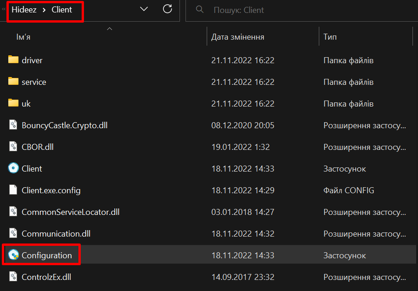
Task: Select the BouncyCastle.Crypto.dll file icon
Action: (12, 125)
